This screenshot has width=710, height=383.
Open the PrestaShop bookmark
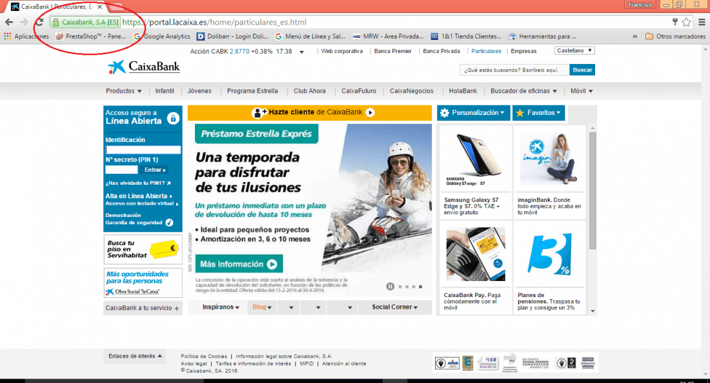point(90,36)
